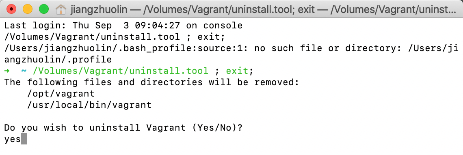Screen dimensions: 463x155
Task: Click the /usr/local/bin/vagrant path line
Action: click(x=89, y=105)
